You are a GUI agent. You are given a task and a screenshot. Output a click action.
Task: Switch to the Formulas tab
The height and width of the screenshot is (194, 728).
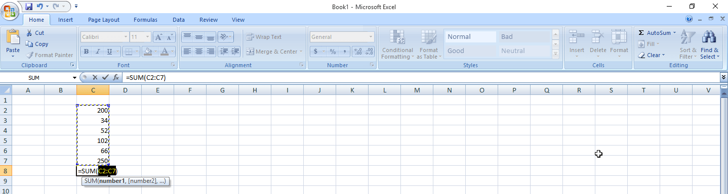point(145,20)
